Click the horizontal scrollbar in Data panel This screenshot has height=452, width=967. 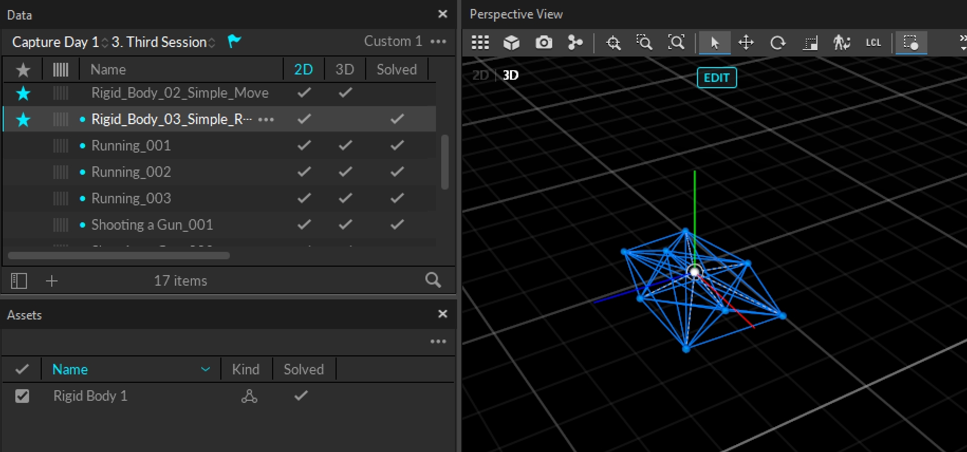tap(119, 256)
